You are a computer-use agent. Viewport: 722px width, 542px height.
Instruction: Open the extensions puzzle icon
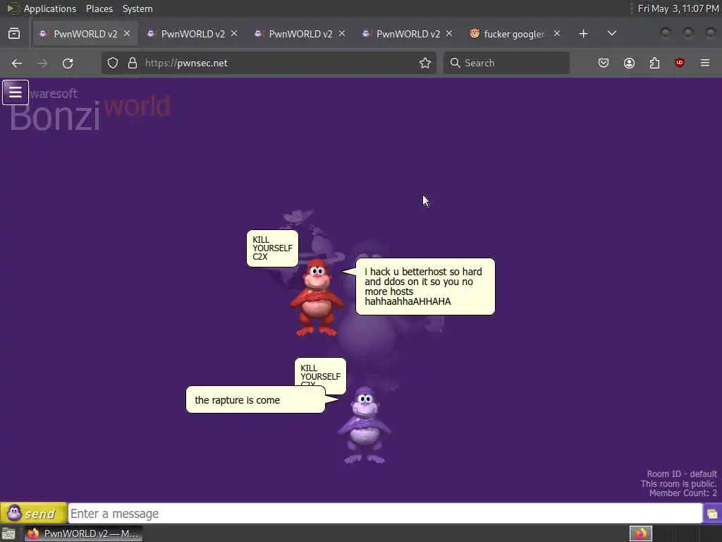[x=654, y=63]
